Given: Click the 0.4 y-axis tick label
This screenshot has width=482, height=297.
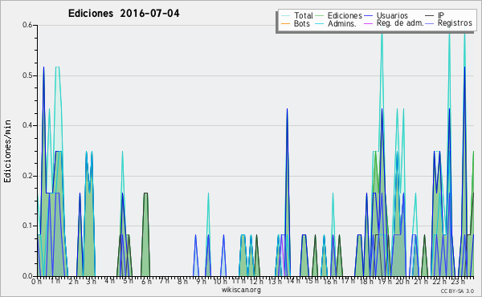Looking at the screenshot, I should pos(27,125).
